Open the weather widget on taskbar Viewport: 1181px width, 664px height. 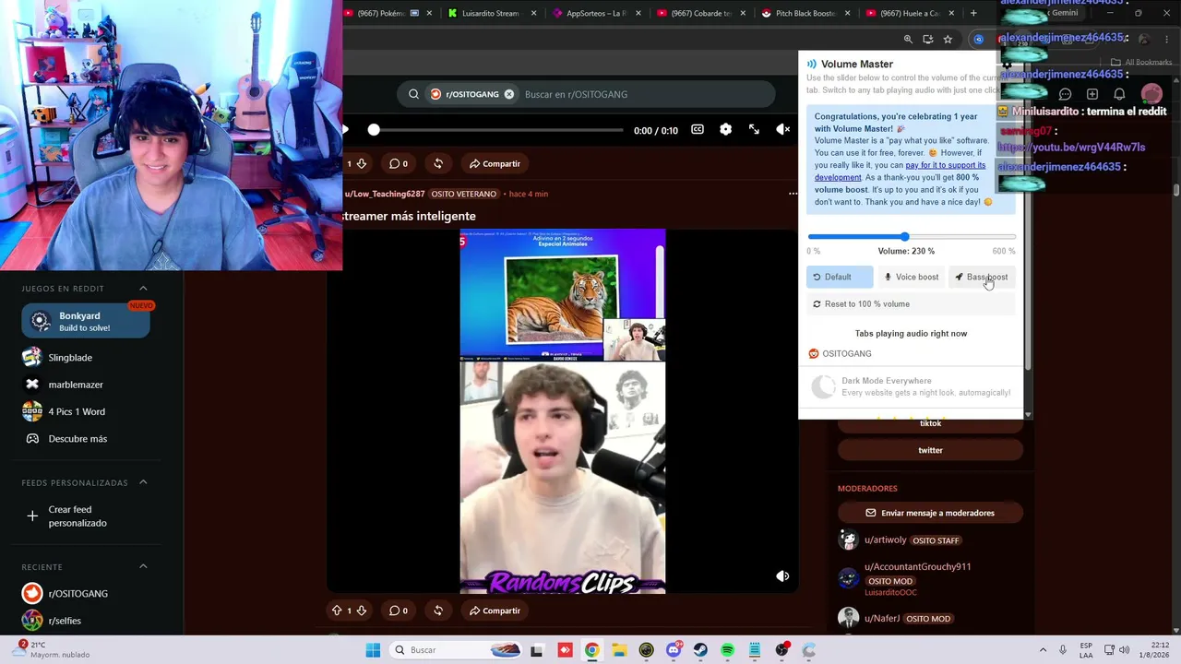(51, 650)
